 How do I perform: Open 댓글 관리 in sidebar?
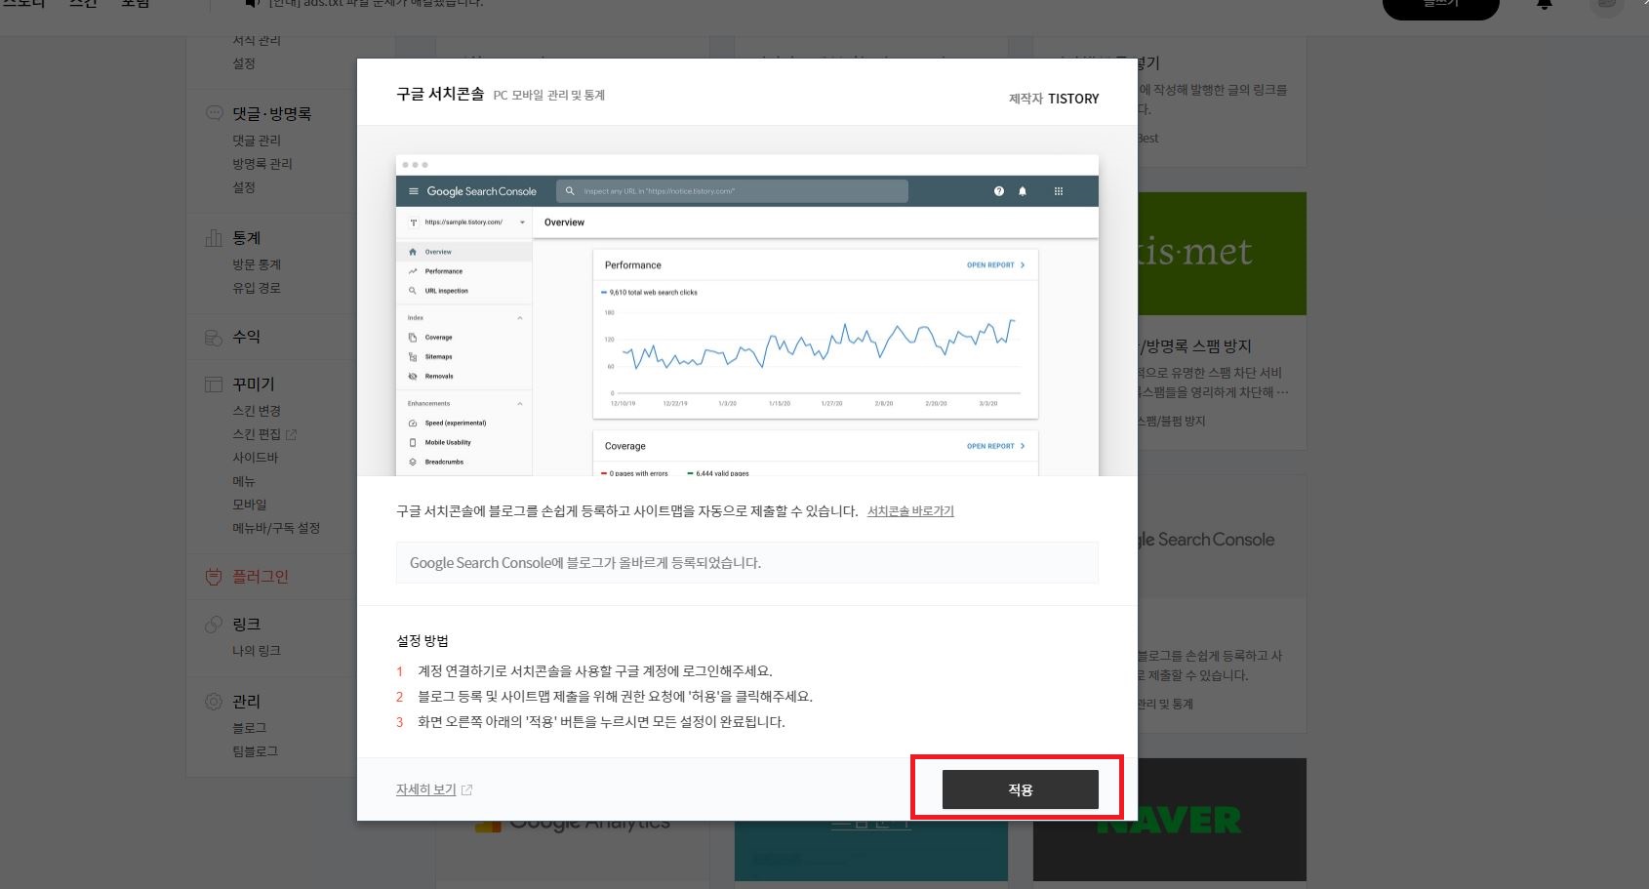(257, 141)
